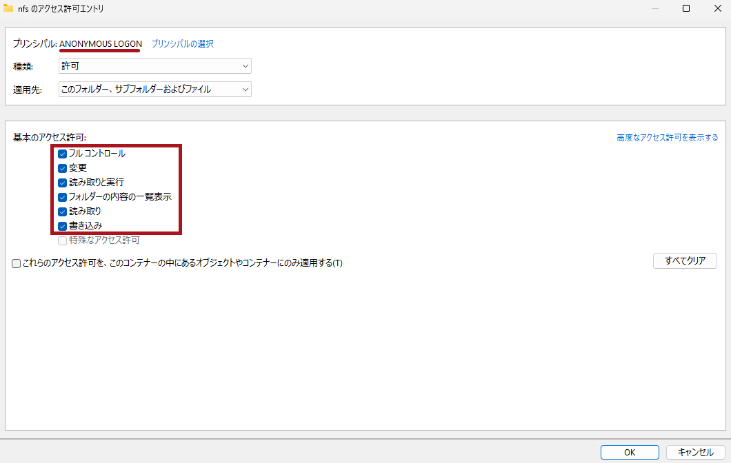The image size is (731, 463).
Task: Open the 種類 dropdown showing 許可
Action: (x=154, y=66)
